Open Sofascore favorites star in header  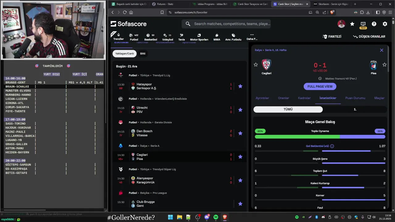point(352,24)
